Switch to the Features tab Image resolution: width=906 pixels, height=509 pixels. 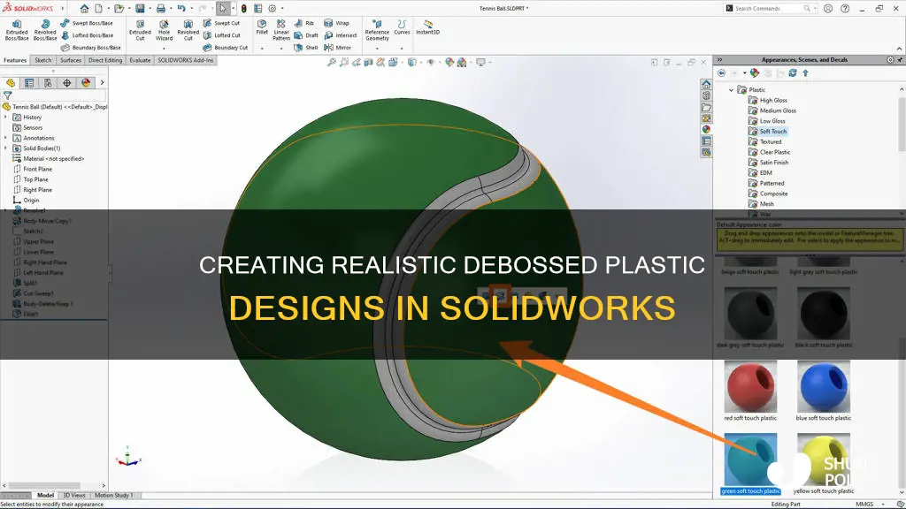click(15, 60)
